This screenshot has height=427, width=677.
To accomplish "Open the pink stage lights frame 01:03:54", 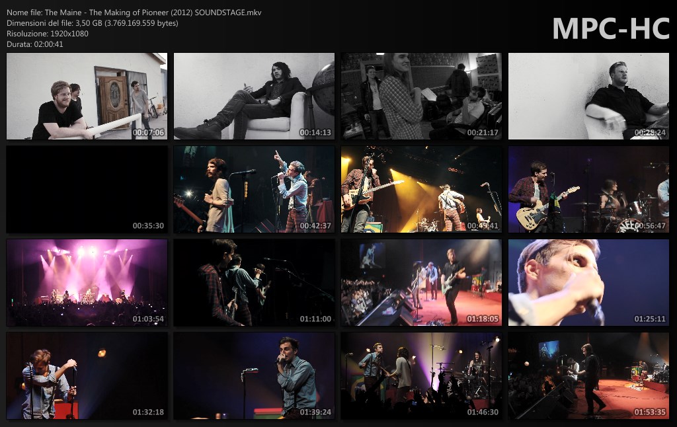I will click(87, 283).
